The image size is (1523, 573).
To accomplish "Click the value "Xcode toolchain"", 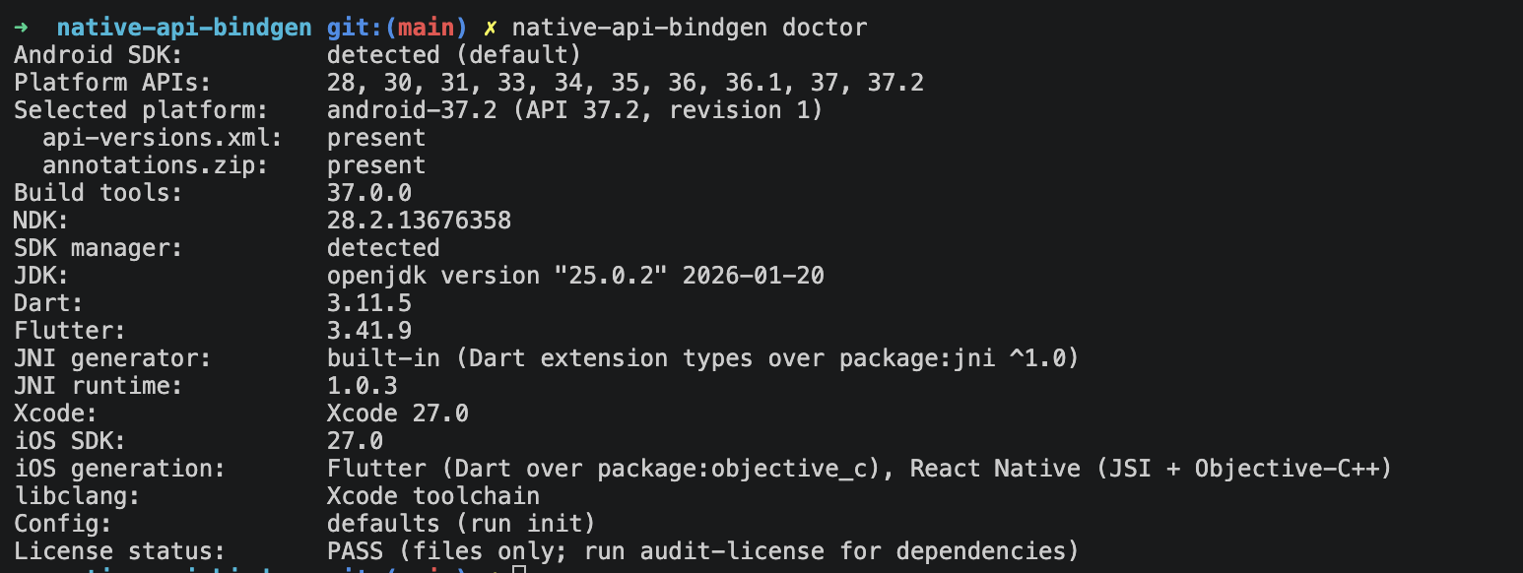I will 433,496.
